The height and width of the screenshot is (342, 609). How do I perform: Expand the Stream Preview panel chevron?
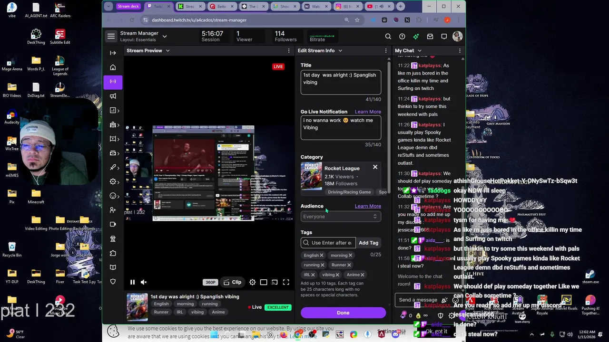click(x=167, y=50)
